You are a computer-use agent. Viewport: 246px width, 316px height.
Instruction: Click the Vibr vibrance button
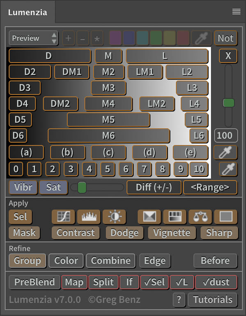23,187
